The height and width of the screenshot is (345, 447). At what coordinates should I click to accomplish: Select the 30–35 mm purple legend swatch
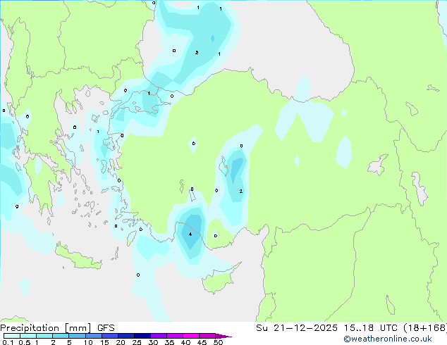[158, 336]
